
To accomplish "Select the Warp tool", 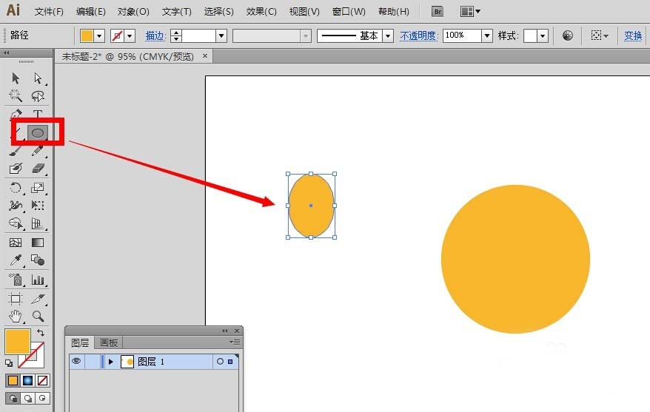I will pyautogui.click(x=16, y=206).
